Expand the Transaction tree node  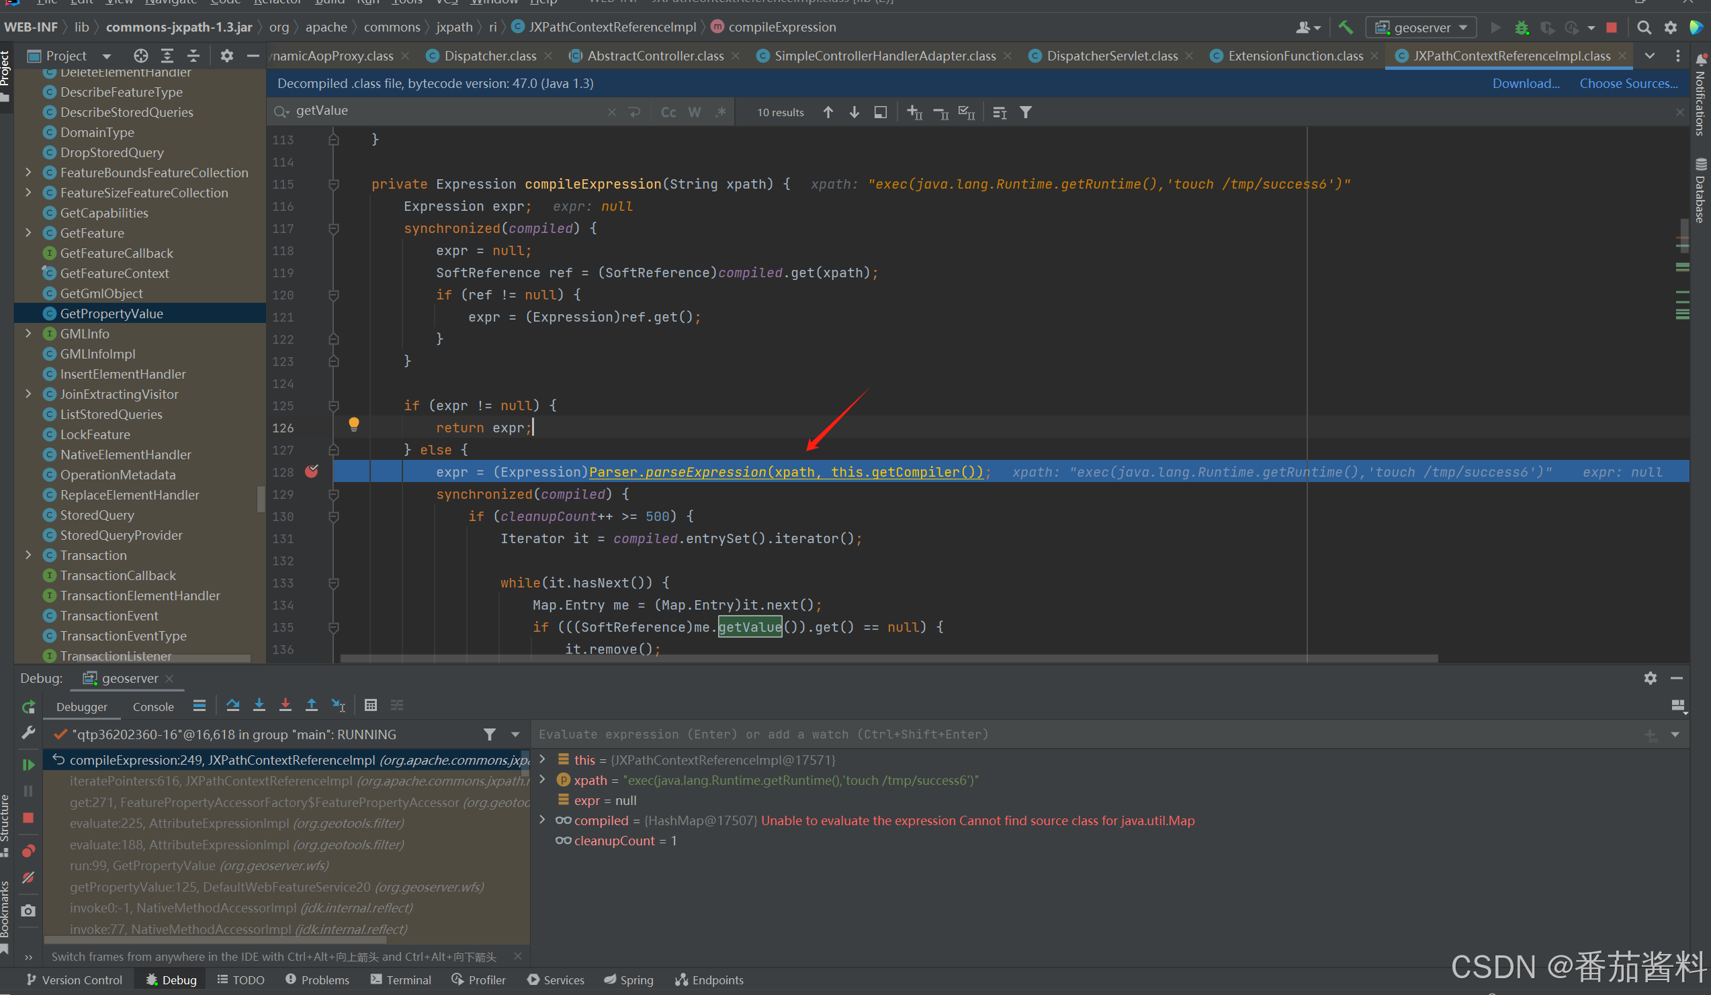[28, 555]
